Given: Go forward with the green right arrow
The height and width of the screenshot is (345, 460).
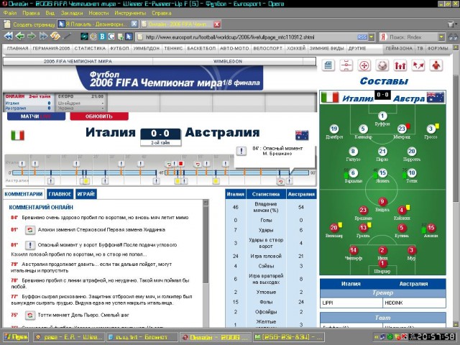Looking at the screenshot, I should coord(32,37).
